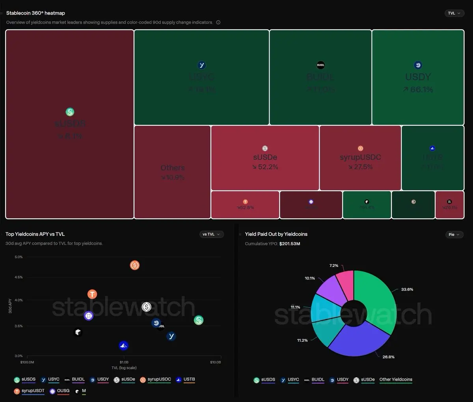Click the info icon beside heatmap description
The image size is (473, 402).
(218, 22)
